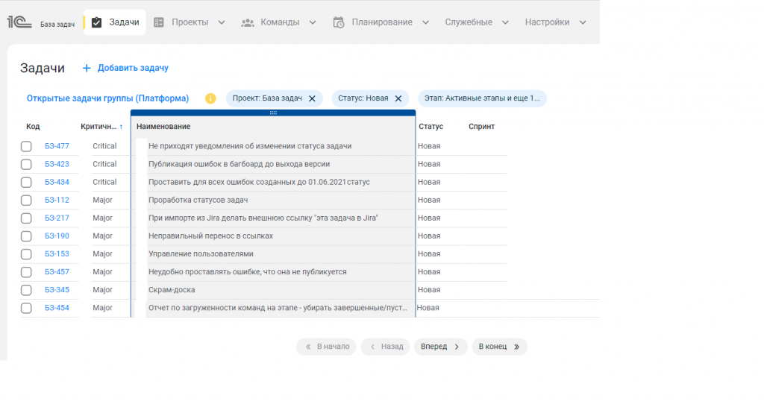Grab the drag handle above Наименование column
The image size is (764, 404).
point(273,113)
